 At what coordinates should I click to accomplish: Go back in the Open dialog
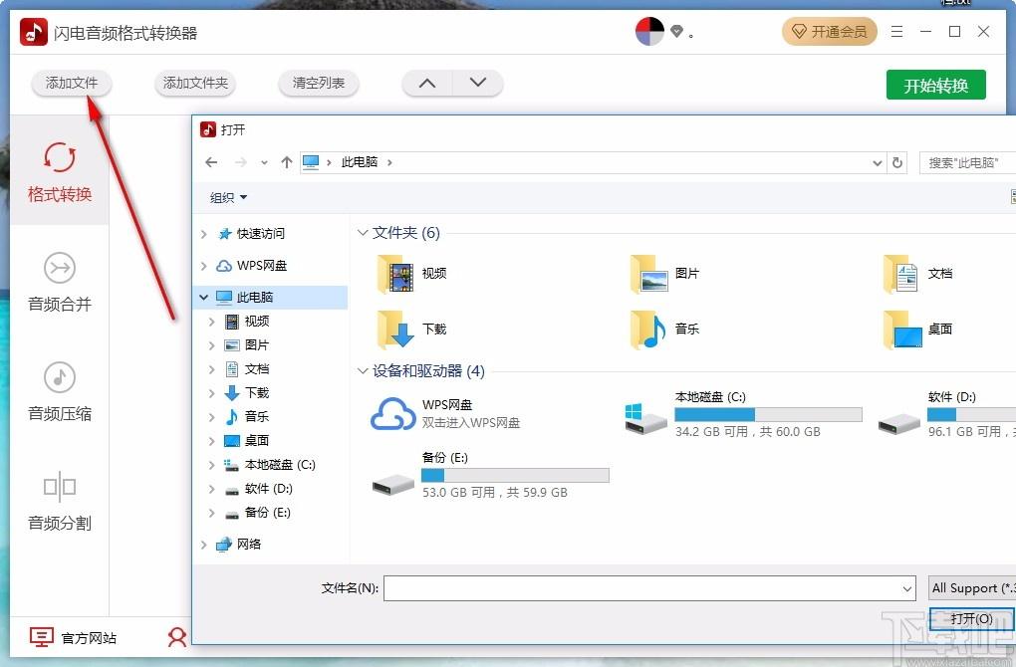[211, 162]
